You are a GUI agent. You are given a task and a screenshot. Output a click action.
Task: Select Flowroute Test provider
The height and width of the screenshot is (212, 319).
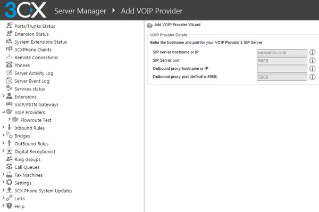click(x=36, y=120)
